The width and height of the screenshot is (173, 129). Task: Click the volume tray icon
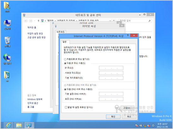coord(149,126)
